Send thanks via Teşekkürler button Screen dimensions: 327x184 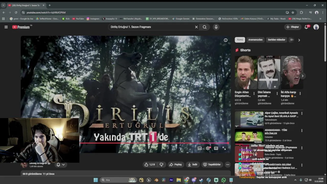[x=212, y=165]
